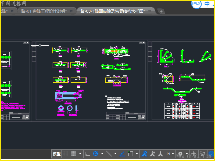Viewport: 215px width, 161px height.
Task: Switch to 路-01 道路工程设计说明 tab
Action: [x=44, y=11]
